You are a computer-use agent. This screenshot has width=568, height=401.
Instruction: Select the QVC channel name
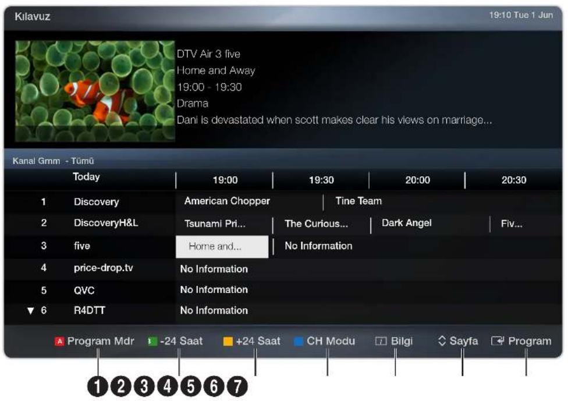click(x=84, y=290)
